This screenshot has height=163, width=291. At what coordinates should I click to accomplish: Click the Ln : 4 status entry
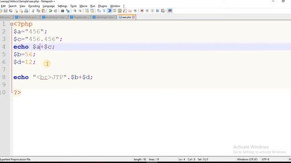(182, 159)
